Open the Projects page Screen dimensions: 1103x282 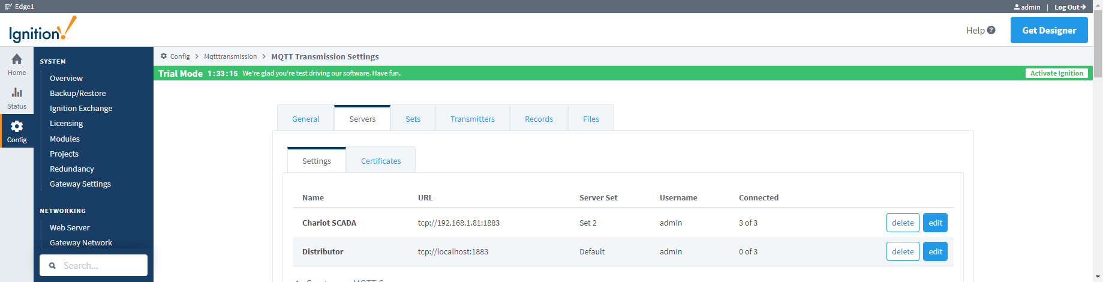point(64,154)
